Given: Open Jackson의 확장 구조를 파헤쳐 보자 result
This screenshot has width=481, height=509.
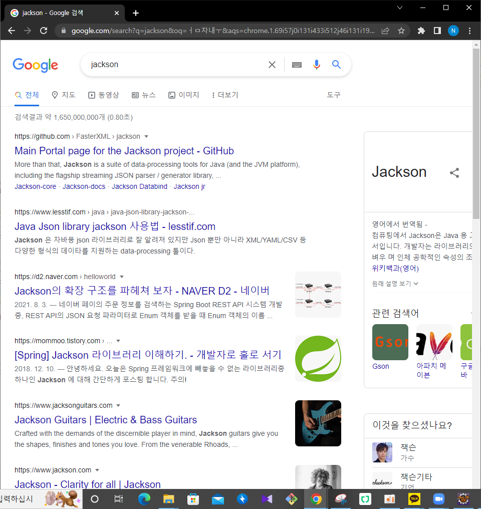Looking at the screenshot, I should (142, 291).
